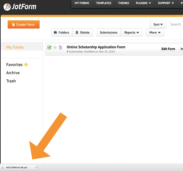The width and height of the screenshot is (183, 171).
Task: Open the MY FORMS menu item
Action: click(82, 3)
